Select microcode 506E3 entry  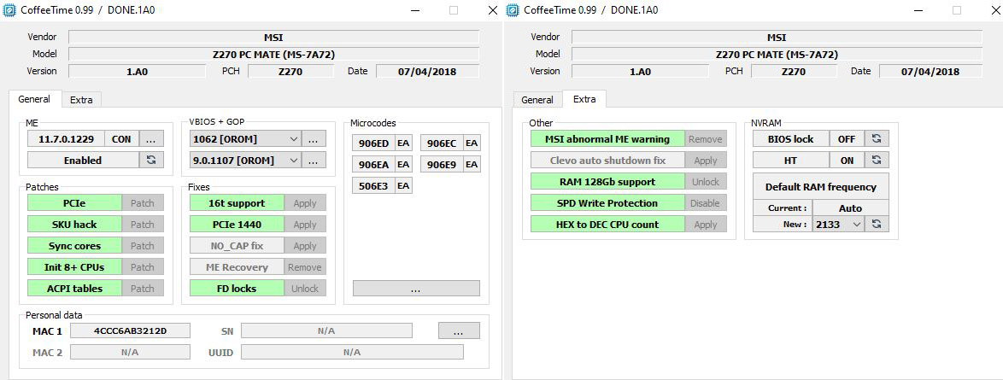(x=373, y=185)
